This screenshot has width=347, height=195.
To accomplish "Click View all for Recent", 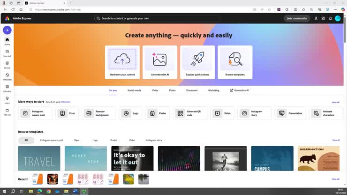I will (335, 179).
